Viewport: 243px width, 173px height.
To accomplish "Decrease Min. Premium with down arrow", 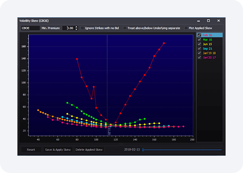I will click(76, 29).
